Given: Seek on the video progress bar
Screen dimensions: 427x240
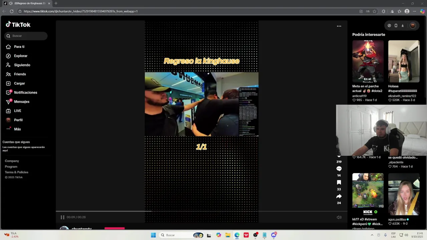Looking at the screenshot, I should point(201,211).
